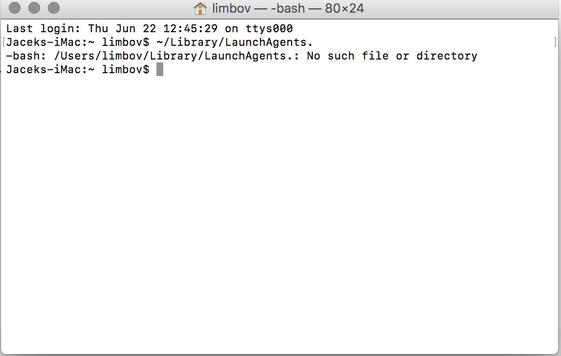Minimize the window using the middle gray button

pyautogui.click(x=34, y=8)
